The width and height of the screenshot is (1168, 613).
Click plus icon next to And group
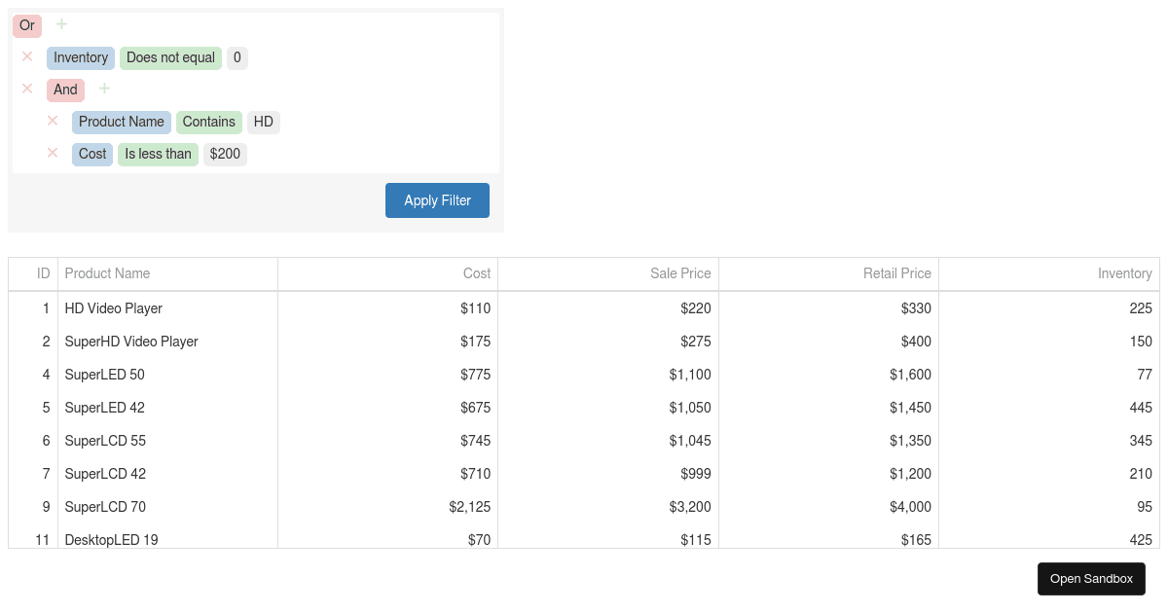pyautogui.click(x=104, y=90)
